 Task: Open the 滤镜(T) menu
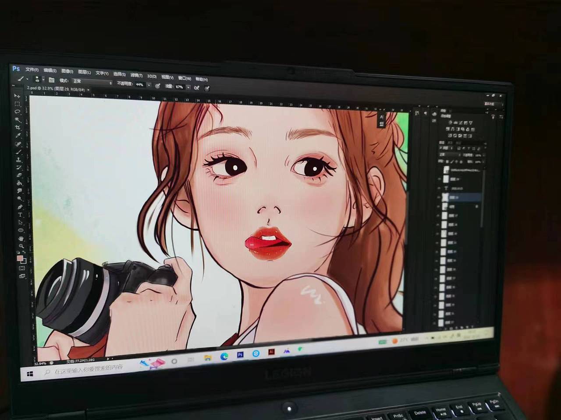coord(137,75)
